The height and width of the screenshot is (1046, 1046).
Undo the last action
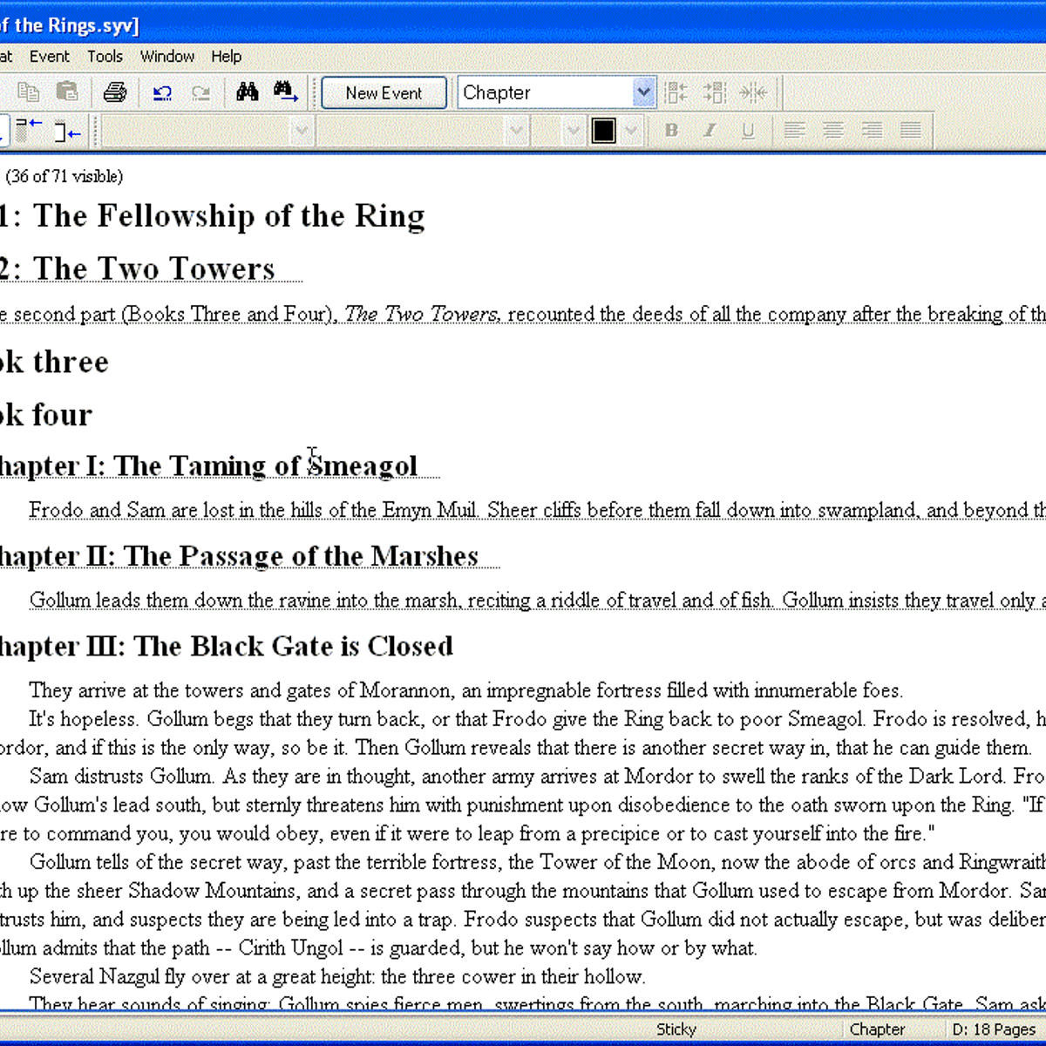(x=162, y=92)
